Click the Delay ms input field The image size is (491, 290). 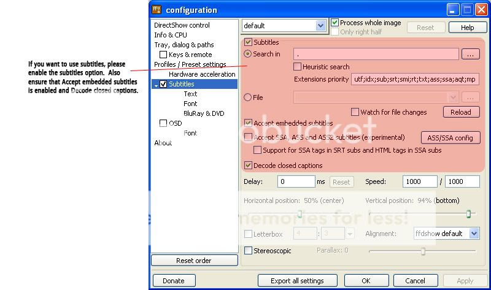(296, 181)
